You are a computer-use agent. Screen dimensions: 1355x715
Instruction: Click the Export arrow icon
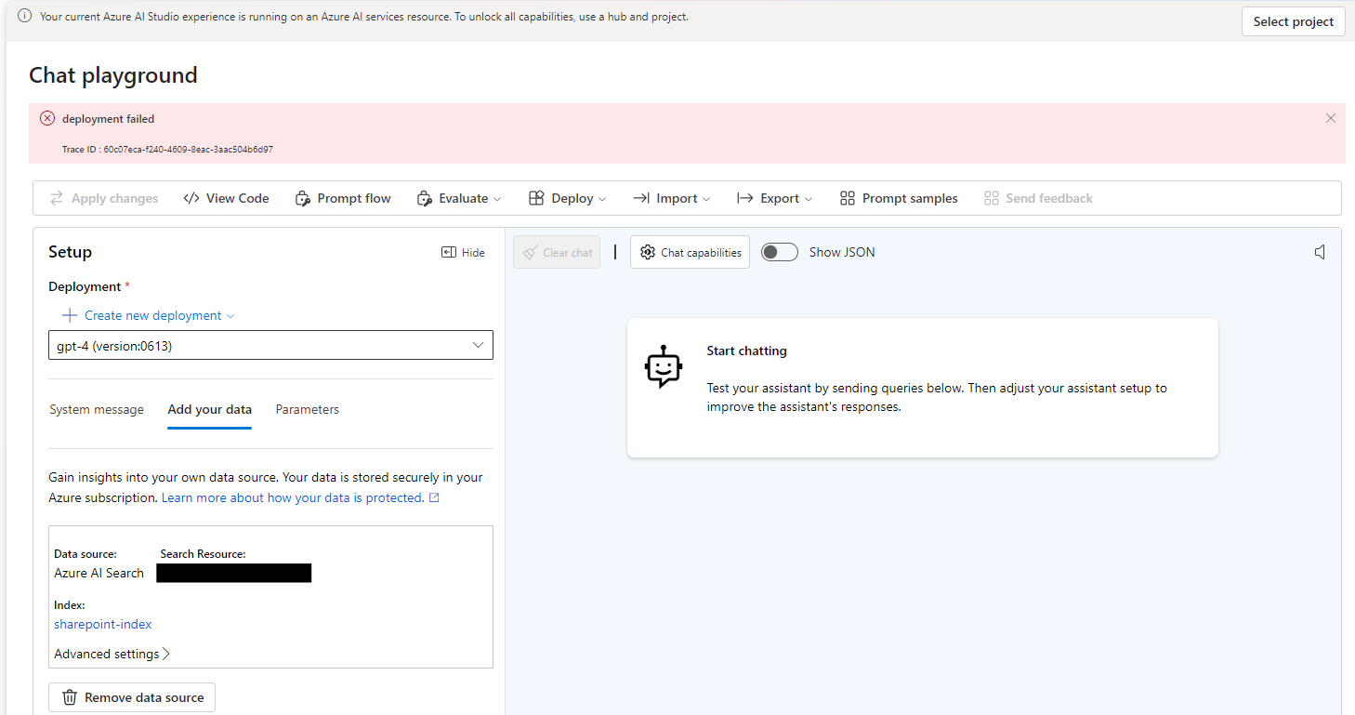click(744, 198)
